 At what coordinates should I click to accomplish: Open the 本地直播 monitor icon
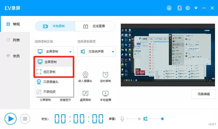point(105,93)
